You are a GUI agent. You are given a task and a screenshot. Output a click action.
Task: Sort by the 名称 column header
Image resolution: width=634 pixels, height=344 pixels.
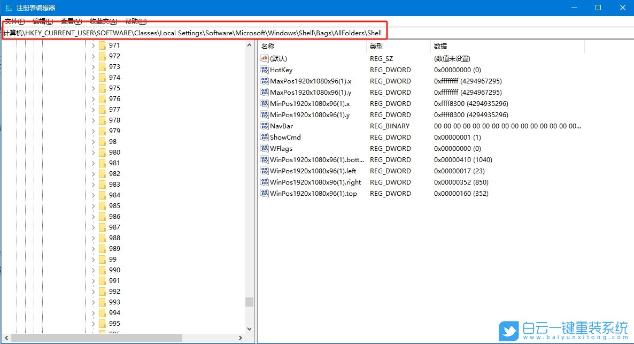pos(267,46)
